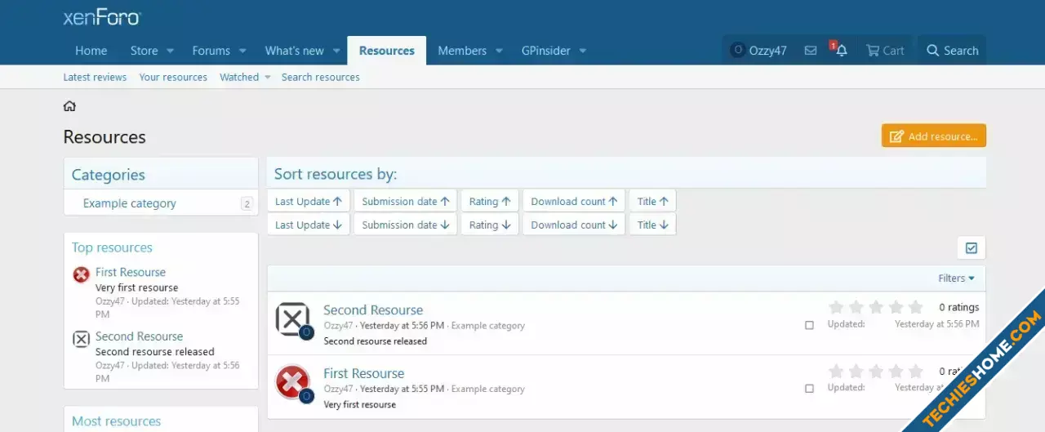Select the Resources tab
Image resolution: width=1045 pixels, height=432 pixels.
tap(387, 51)
